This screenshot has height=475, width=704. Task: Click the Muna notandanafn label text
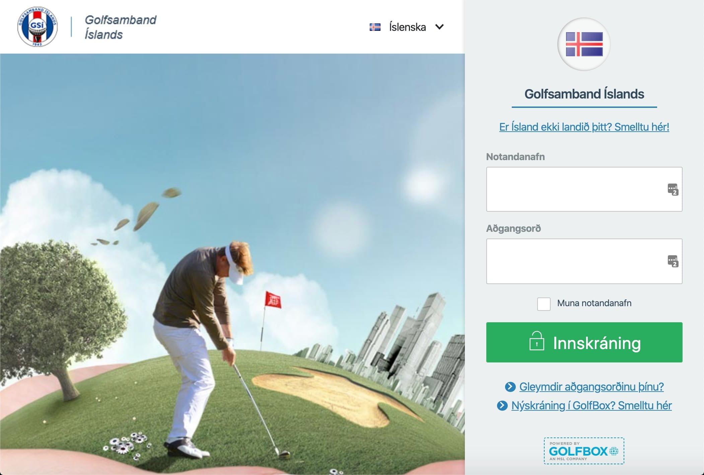pyautogui.click(x=594, y=303)
